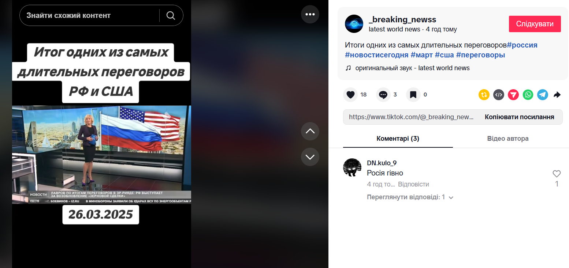Expand replies under DN.kulo_9 comment
Image resolution: width=569 pixels, height=268 pixels.
tap(410, 197)
